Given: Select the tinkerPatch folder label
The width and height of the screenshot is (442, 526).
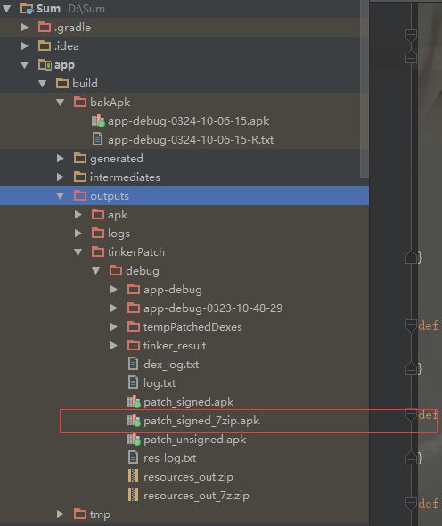Looking at the screenshot, I should [x=136, y=252].
